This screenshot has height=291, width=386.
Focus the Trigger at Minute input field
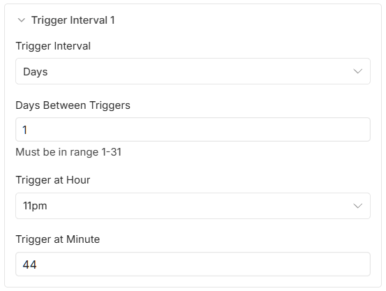pos(193,264)
